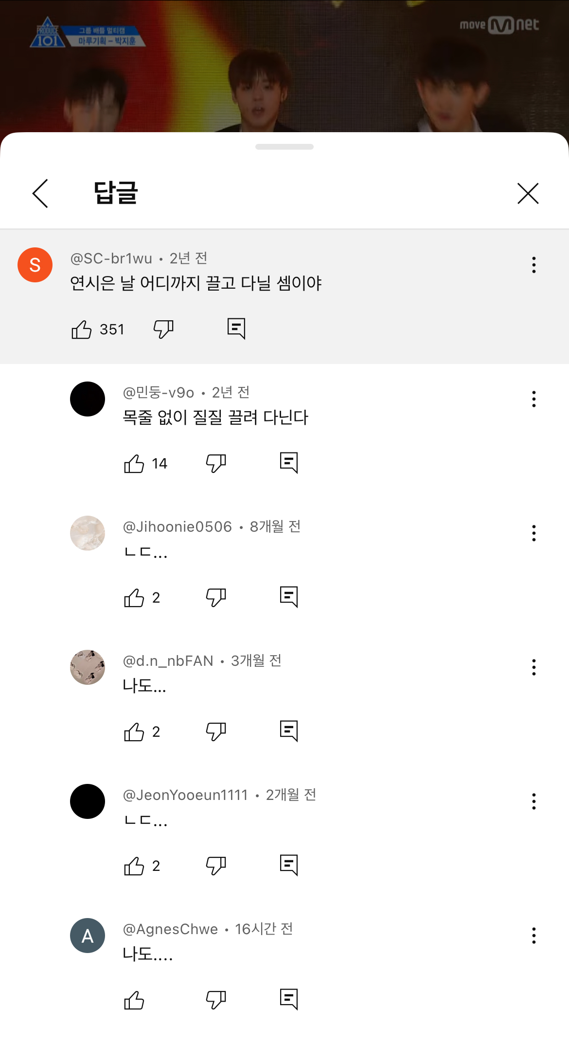Close the 답글 replies panel
This screenshot has height=1041, width=569.
[528, 193]
